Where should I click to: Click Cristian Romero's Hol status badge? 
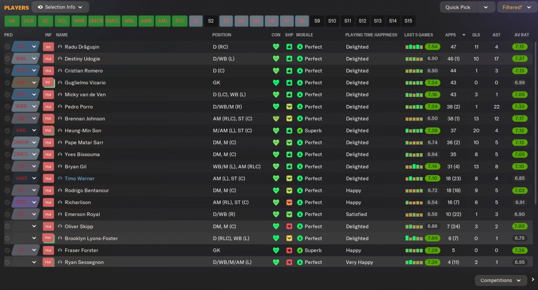[x=48, y=71]
